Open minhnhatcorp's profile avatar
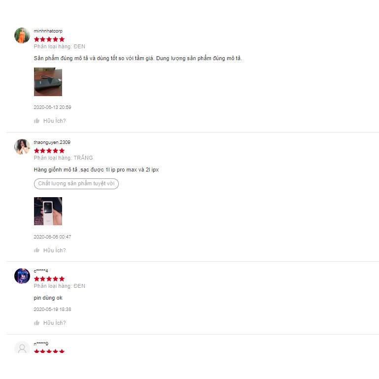Viewport: 379px width, 379px height. pos(22,35)
